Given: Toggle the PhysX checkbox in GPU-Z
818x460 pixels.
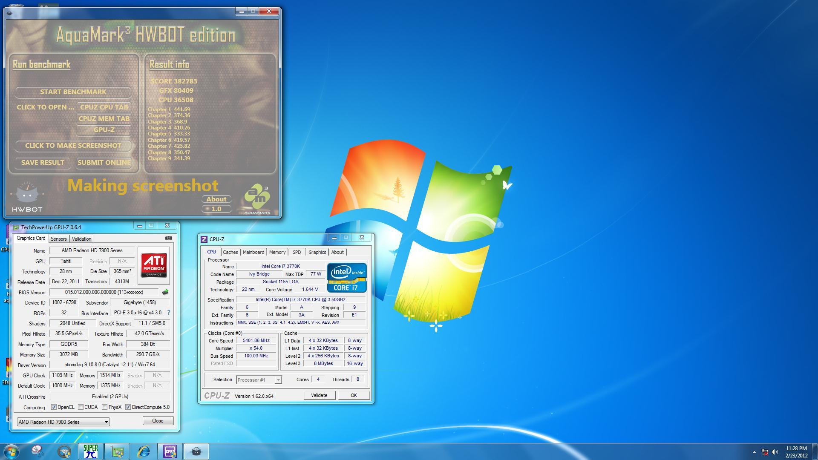Looking at the screenshot, I should (x=104, y=407).
